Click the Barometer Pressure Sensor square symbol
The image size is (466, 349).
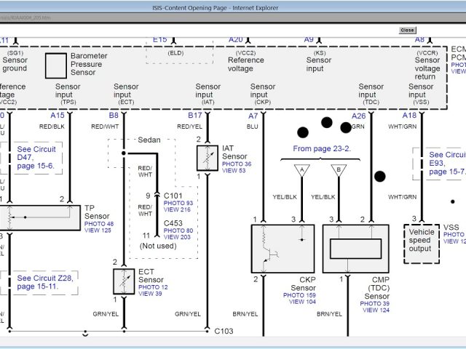(56, 65)
